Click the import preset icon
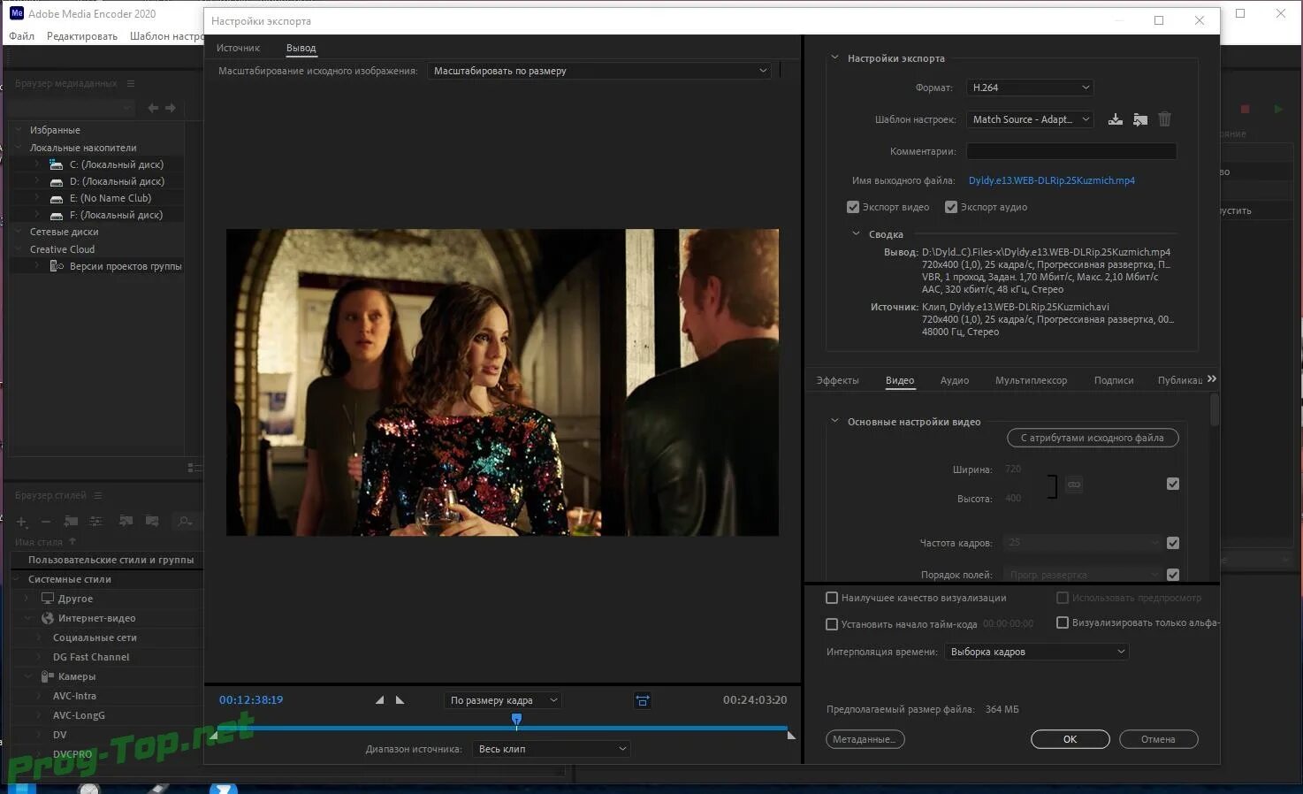This screenshot has width=1303, height=794. [1140, 119]
